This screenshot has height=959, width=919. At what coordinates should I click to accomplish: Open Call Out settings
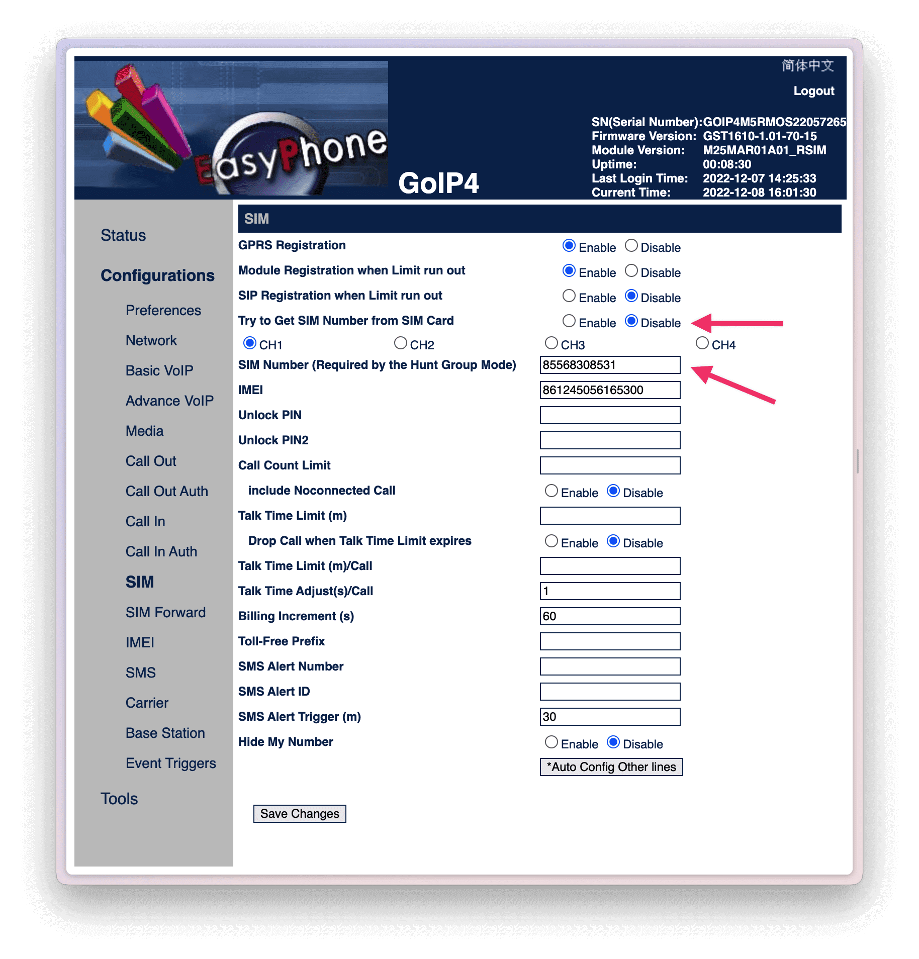click(x=151, y=461)
